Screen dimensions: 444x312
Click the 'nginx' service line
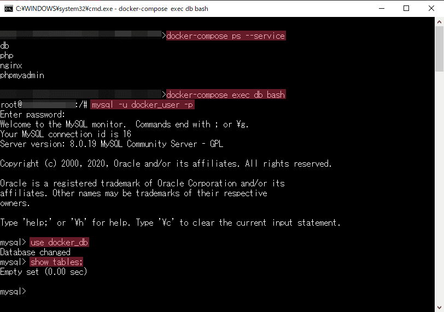[x=11, y=66]
